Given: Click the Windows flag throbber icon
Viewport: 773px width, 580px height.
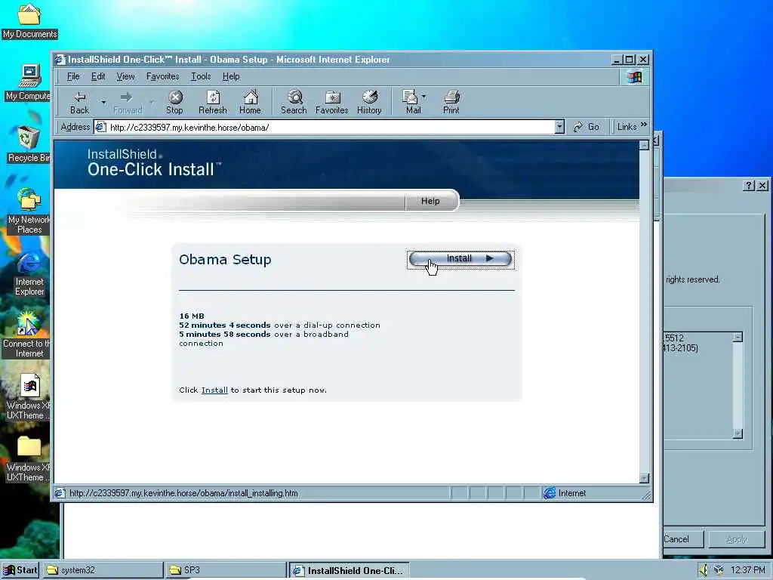Looking at the screenshot, I should click(634, 77).
